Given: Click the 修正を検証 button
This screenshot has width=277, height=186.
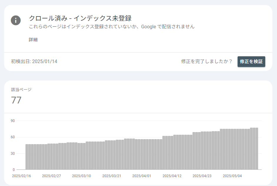Looking at the screenshot, I should (x=251, y=62).
